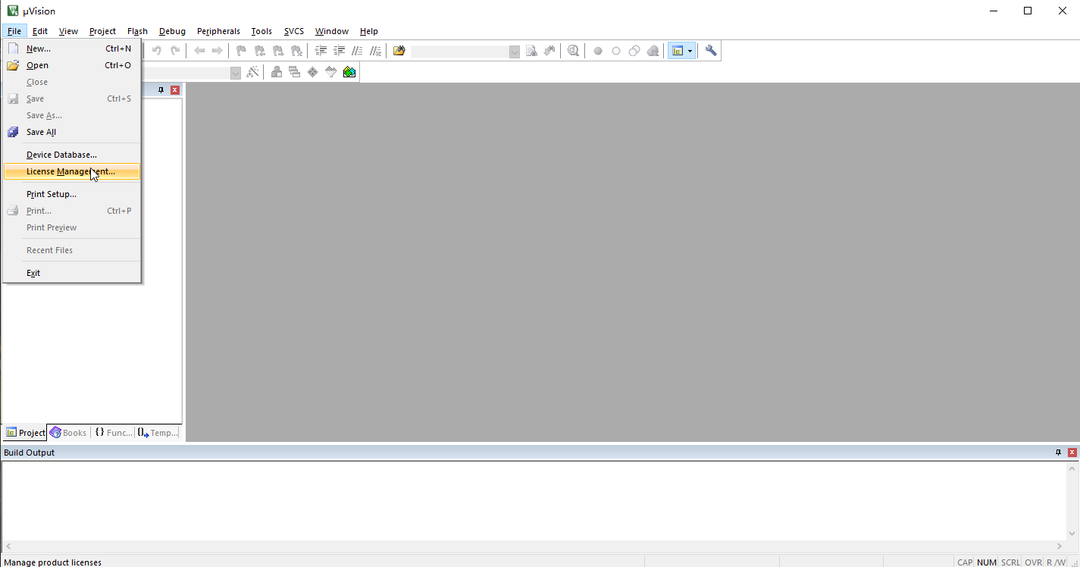The image size is (1080, 567).
Task: Open the View menu
Action: pos(69,31)
